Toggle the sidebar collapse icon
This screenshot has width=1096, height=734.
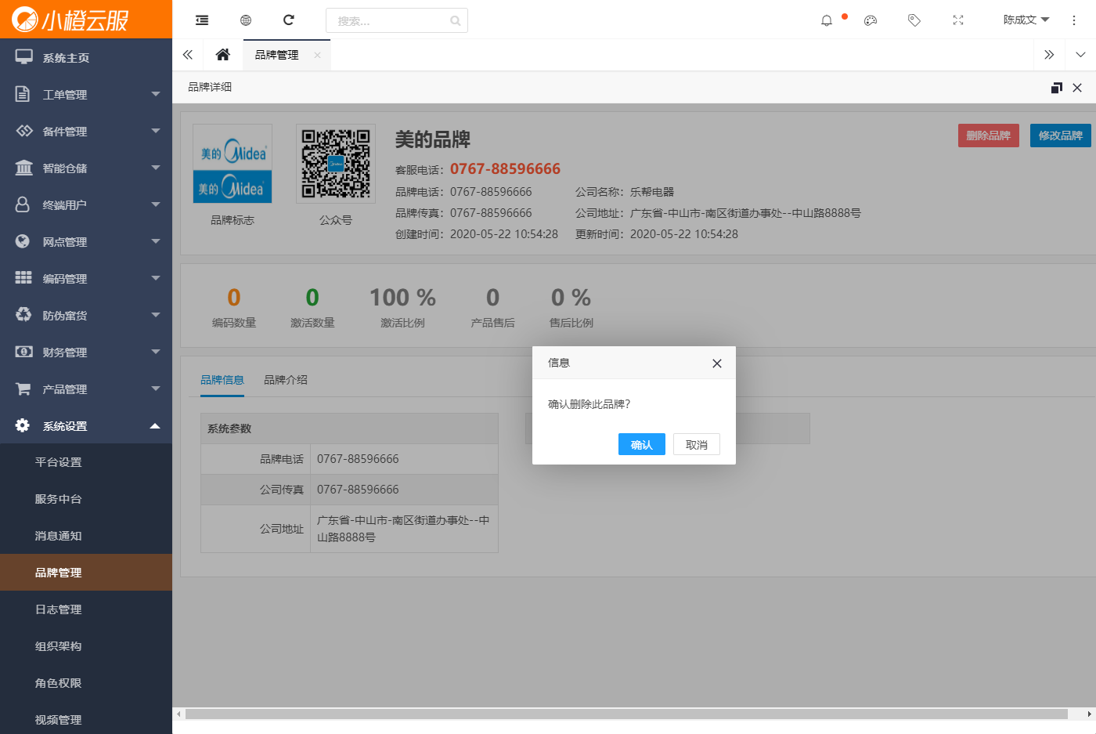point(202,20)
